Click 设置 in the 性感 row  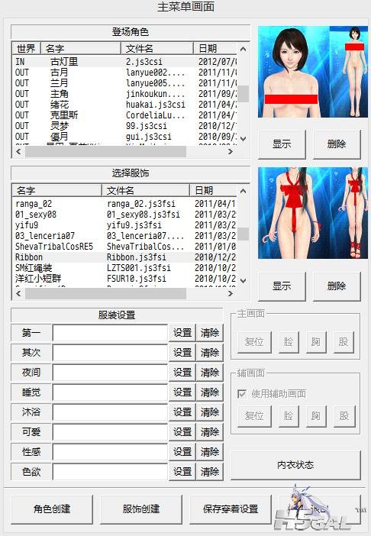(182, 452)
